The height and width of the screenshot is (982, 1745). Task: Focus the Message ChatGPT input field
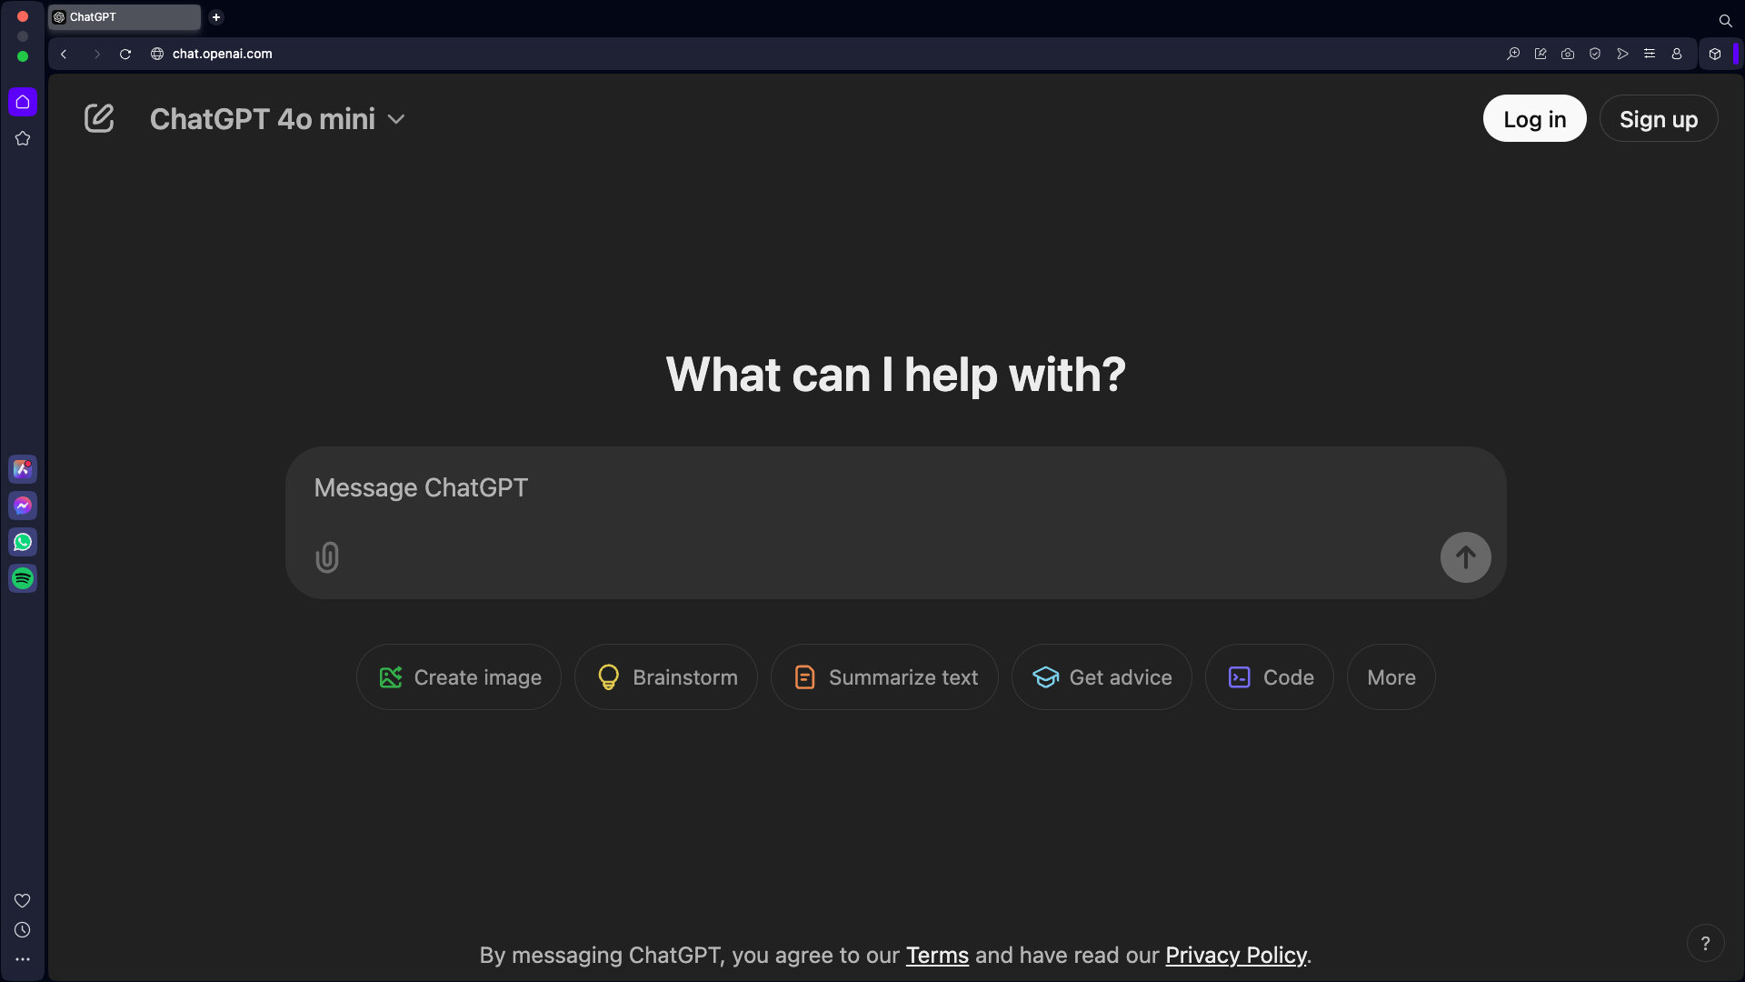click(895, 488)
